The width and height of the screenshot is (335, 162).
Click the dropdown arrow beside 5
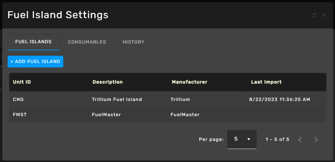click(x=249, y=139)
